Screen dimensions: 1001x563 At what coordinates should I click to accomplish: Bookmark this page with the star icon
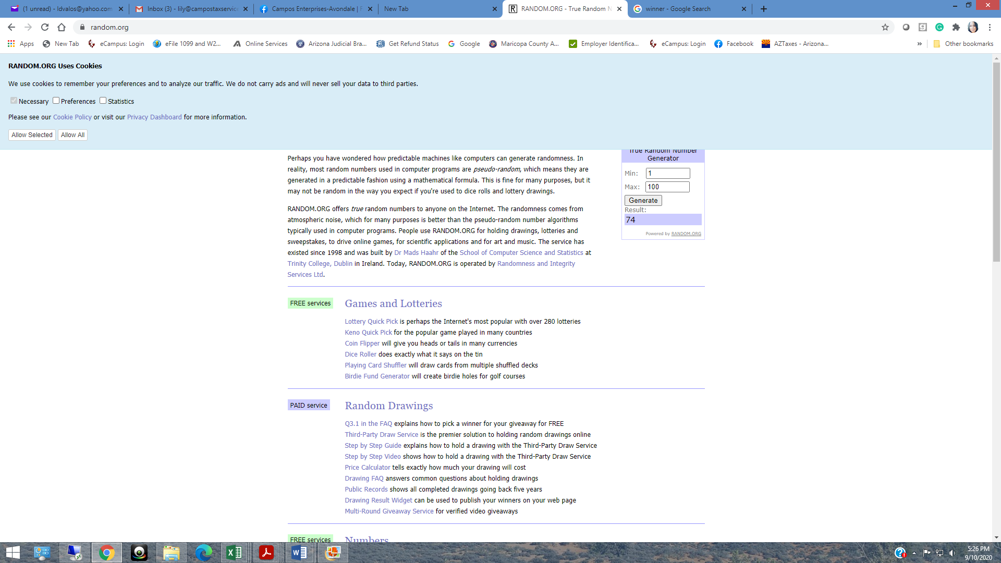point(885,27)
